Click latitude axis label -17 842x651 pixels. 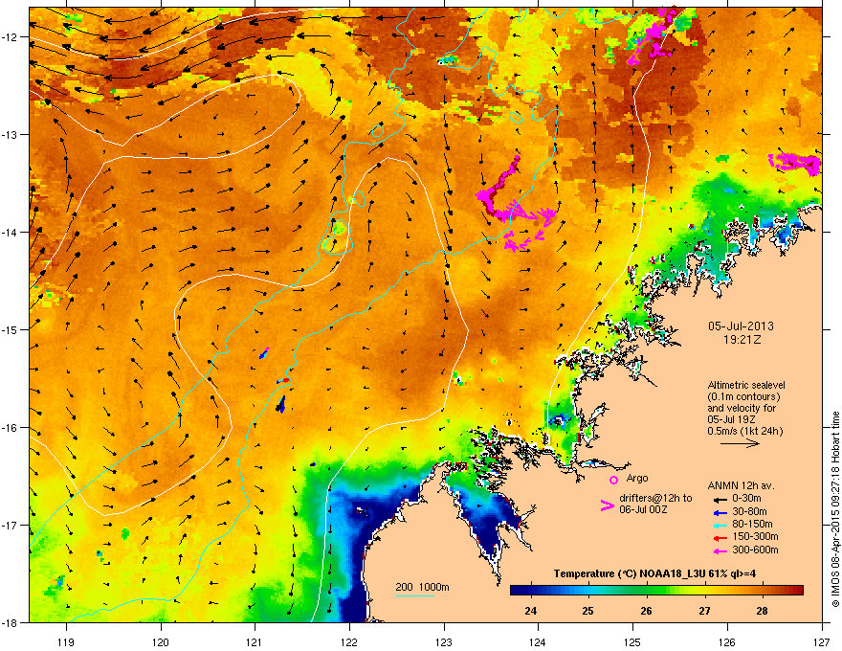(11, 525)
